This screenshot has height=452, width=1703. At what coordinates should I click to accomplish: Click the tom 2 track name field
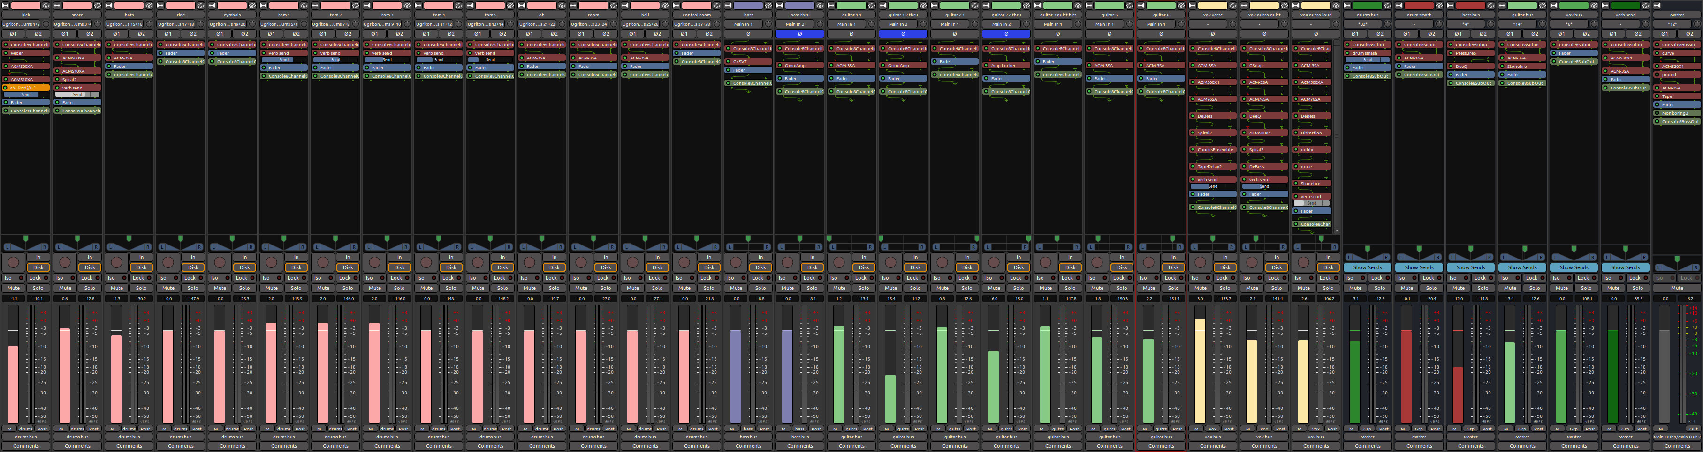pyautogui.click(x=336, y=15)
